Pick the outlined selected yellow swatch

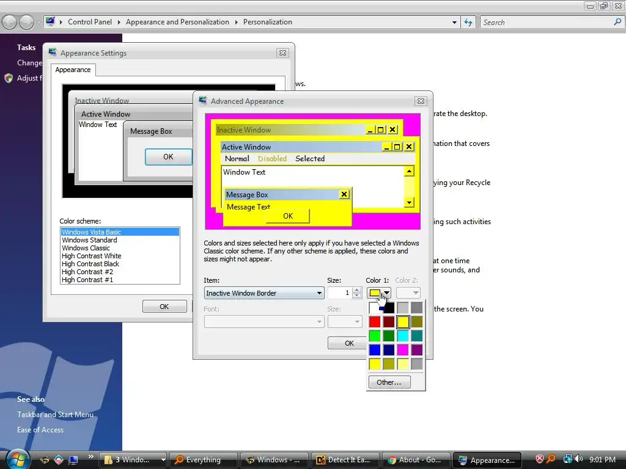pos(403,322)
